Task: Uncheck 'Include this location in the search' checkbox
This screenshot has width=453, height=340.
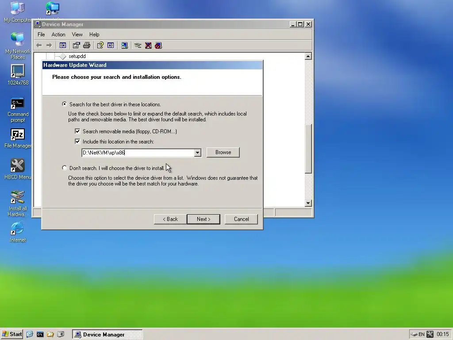Action: tap(77, 141)
